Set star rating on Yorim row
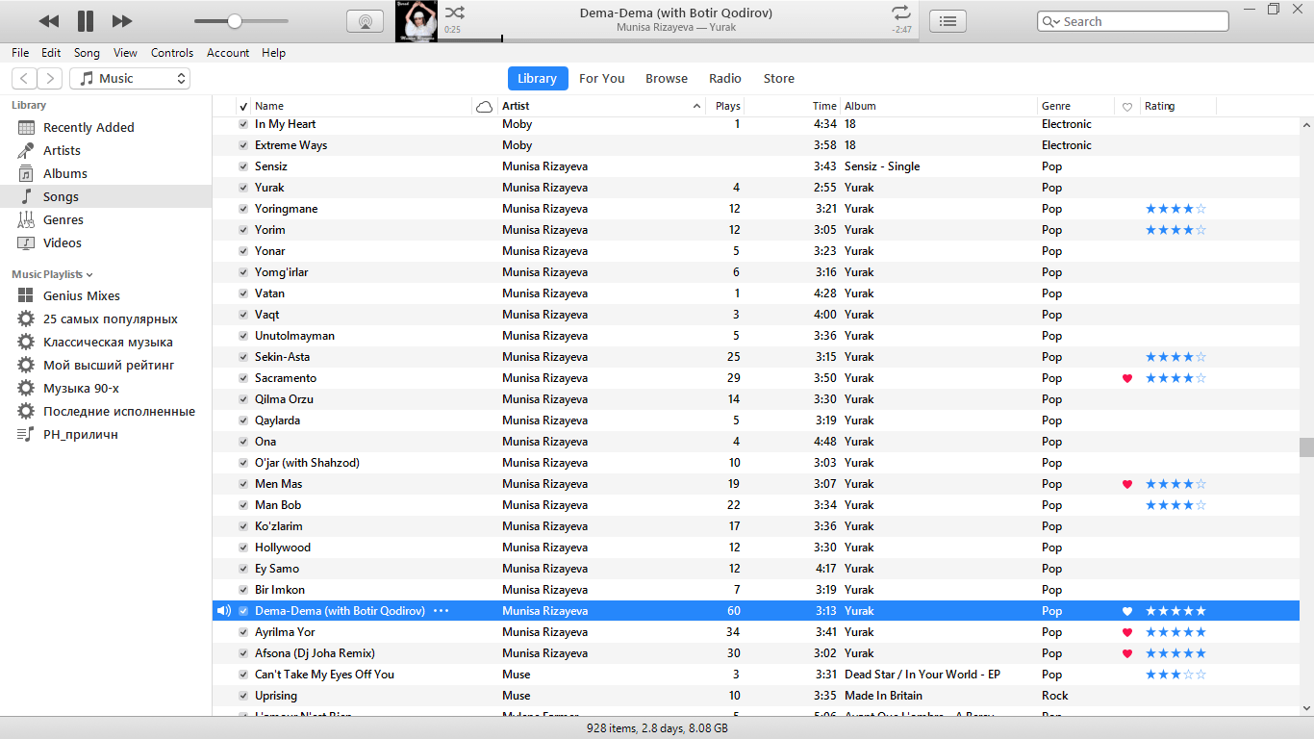This screenshot has height=739, width=1314. [x=1175, y=230]
